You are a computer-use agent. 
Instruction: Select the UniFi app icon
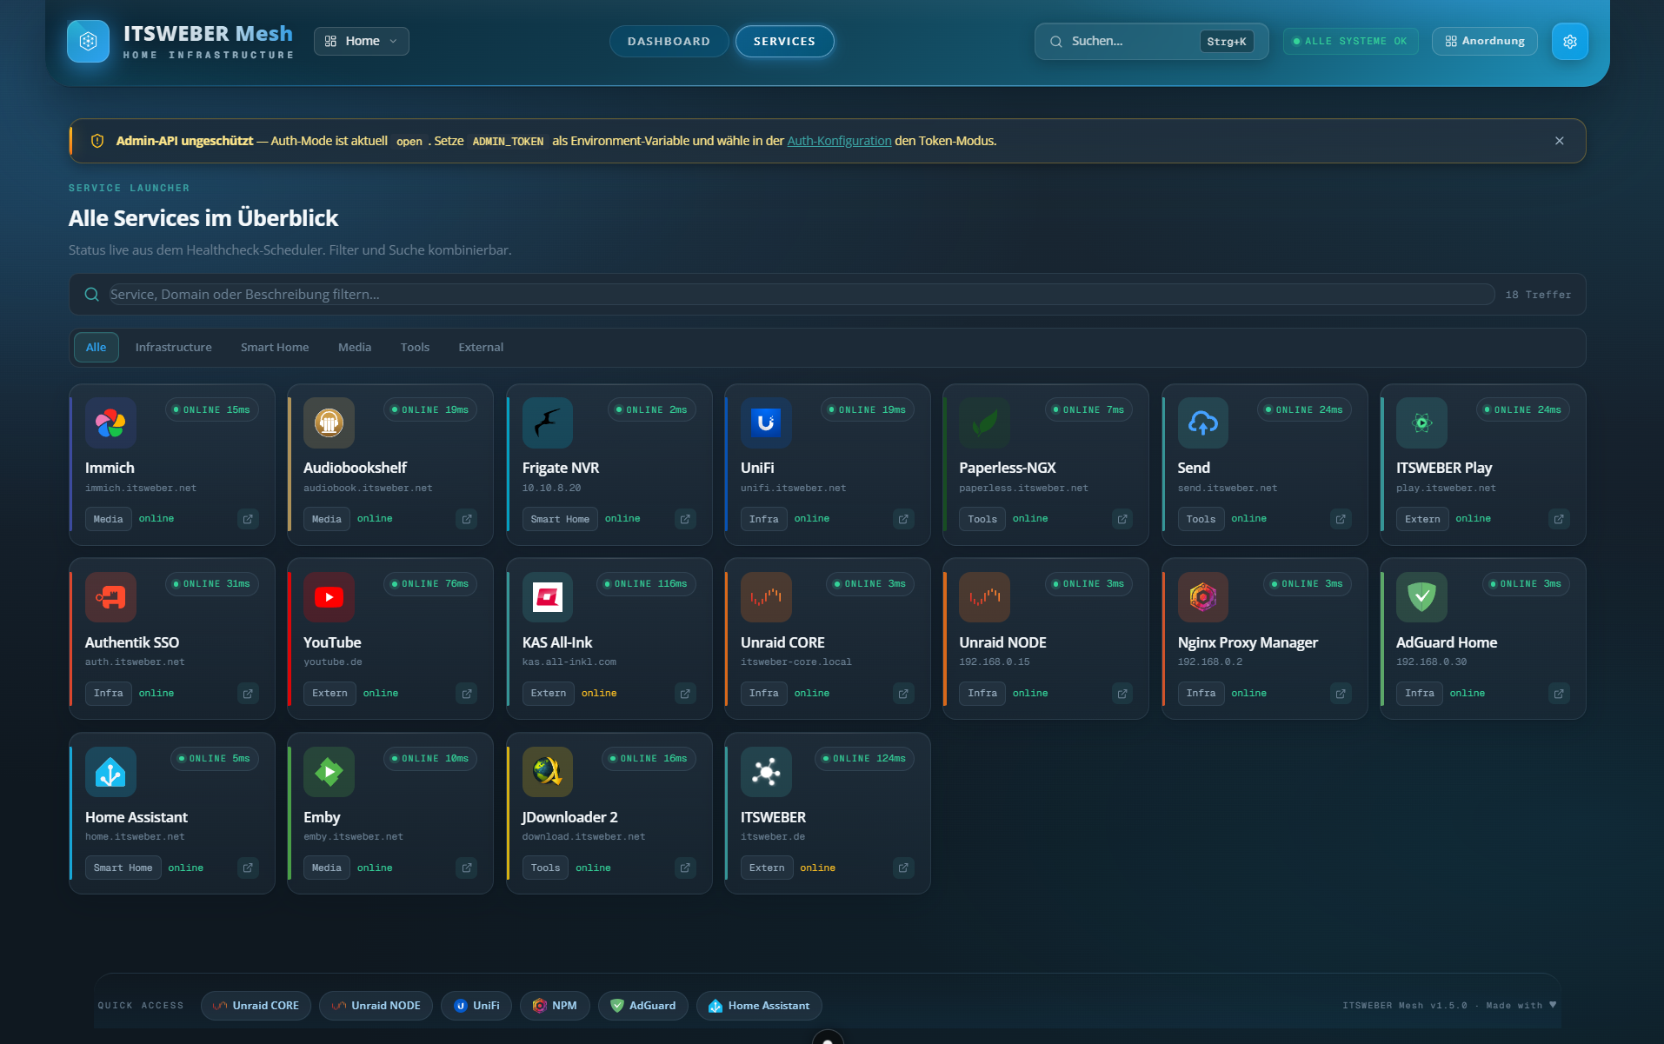point(766,422)
